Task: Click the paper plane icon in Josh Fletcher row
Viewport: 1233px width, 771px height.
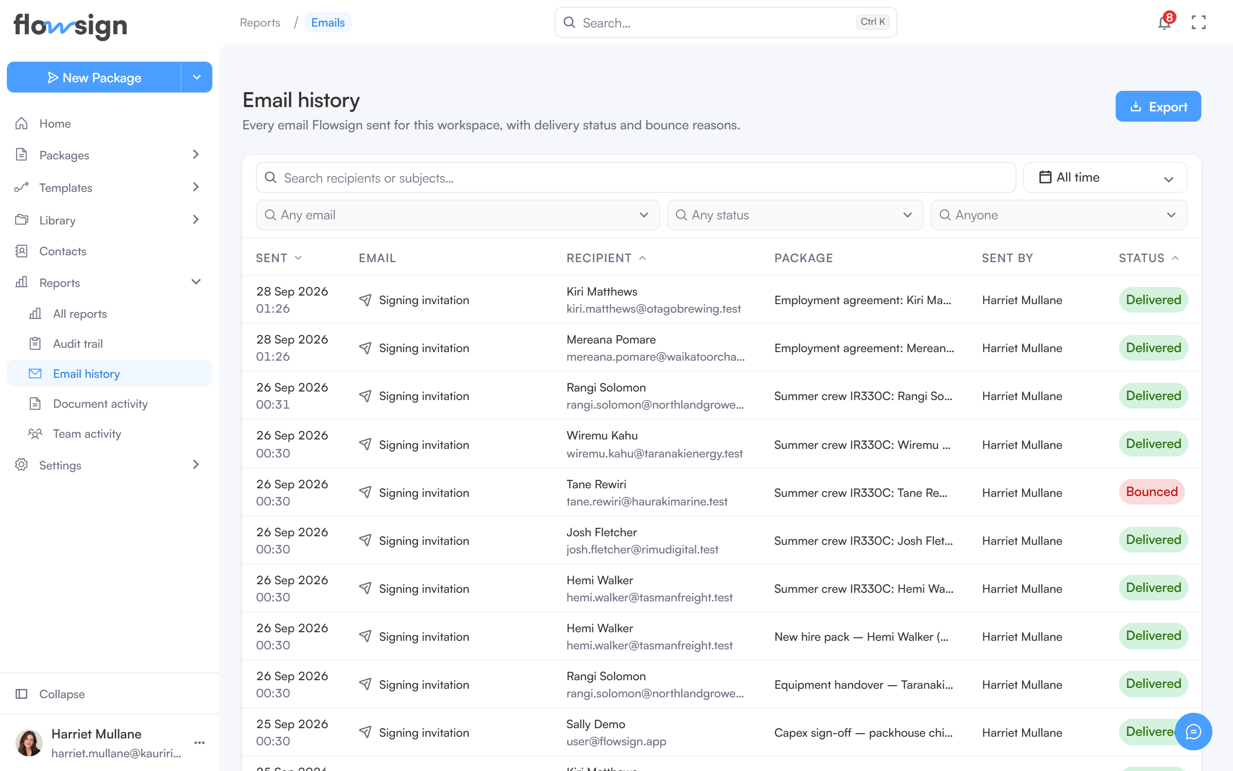Action: [365, 540]
